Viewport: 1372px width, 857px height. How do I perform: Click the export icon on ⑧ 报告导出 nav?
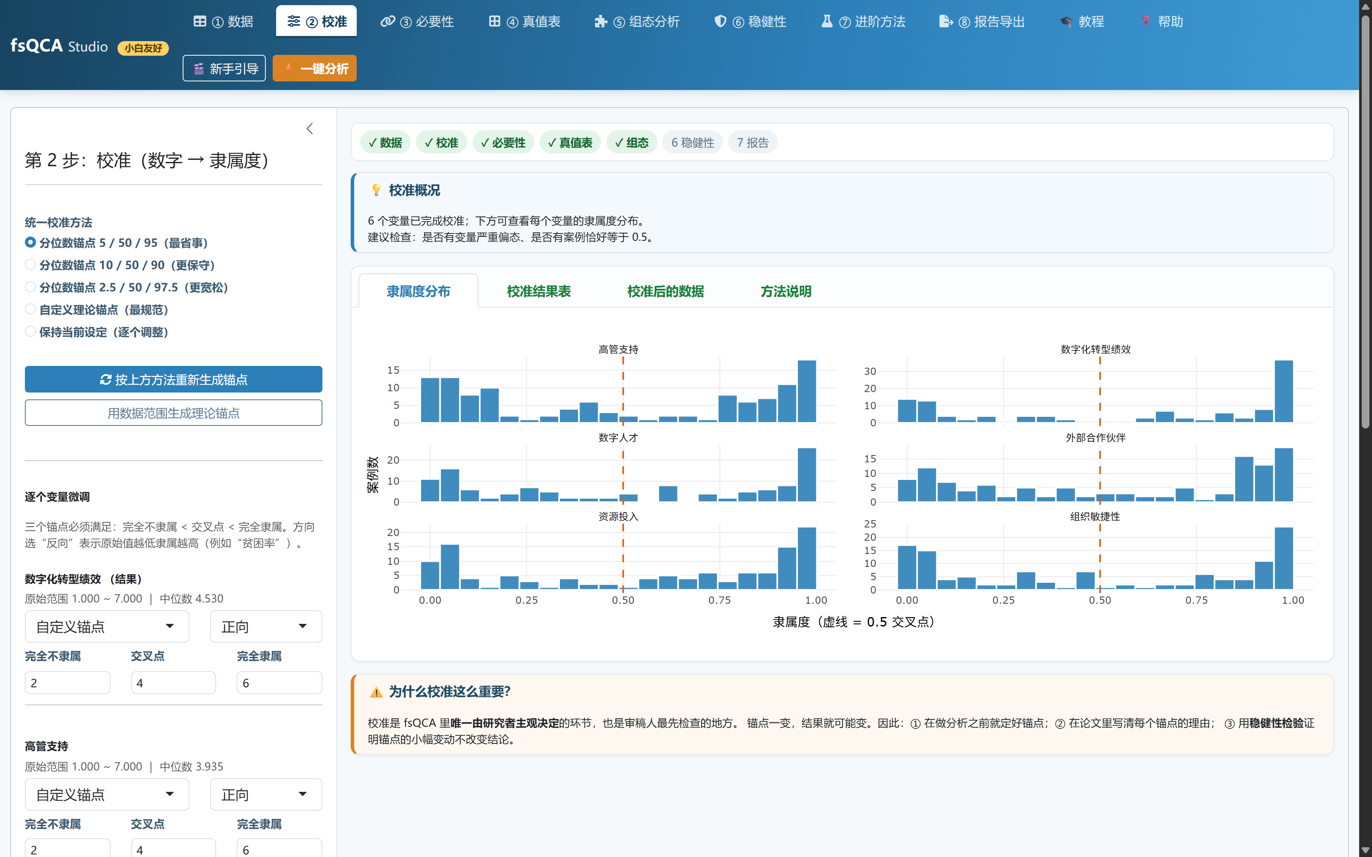click(x=946, y=21)
